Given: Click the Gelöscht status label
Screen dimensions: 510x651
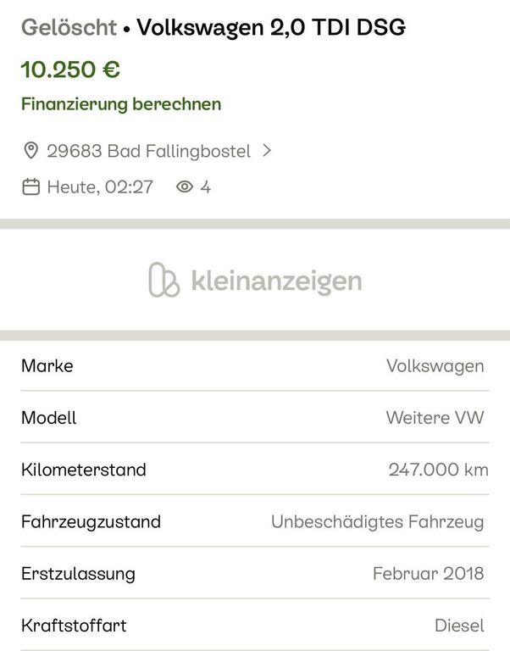Looking at the screenshot, I should click(69, 28).
